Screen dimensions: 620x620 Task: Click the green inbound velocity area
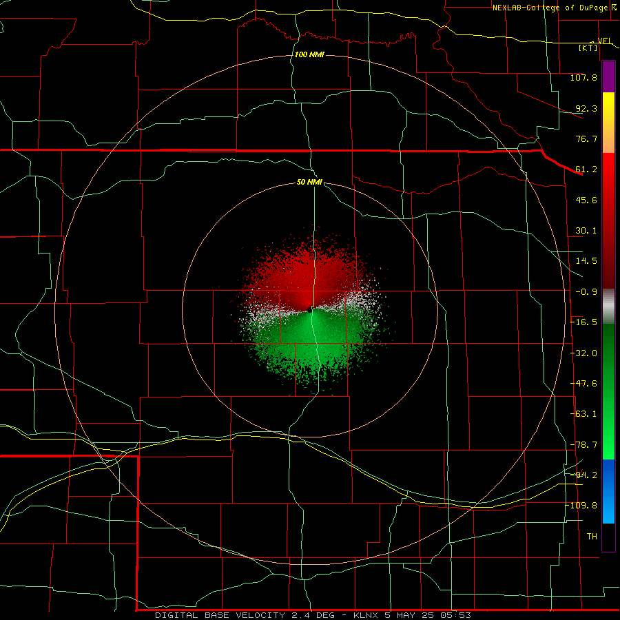click(314, 344)
